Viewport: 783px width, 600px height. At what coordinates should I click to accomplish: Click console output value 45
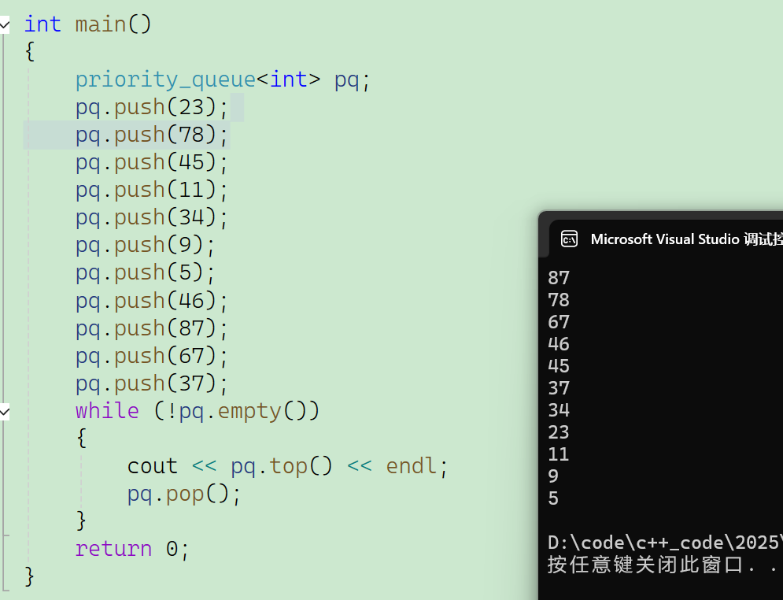(x=558, y=365)
